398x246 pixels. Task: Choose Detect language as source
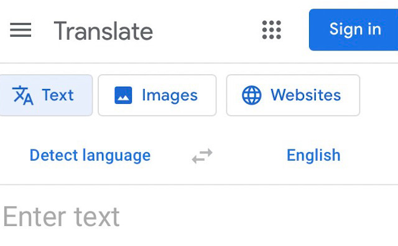coord(90,156)
